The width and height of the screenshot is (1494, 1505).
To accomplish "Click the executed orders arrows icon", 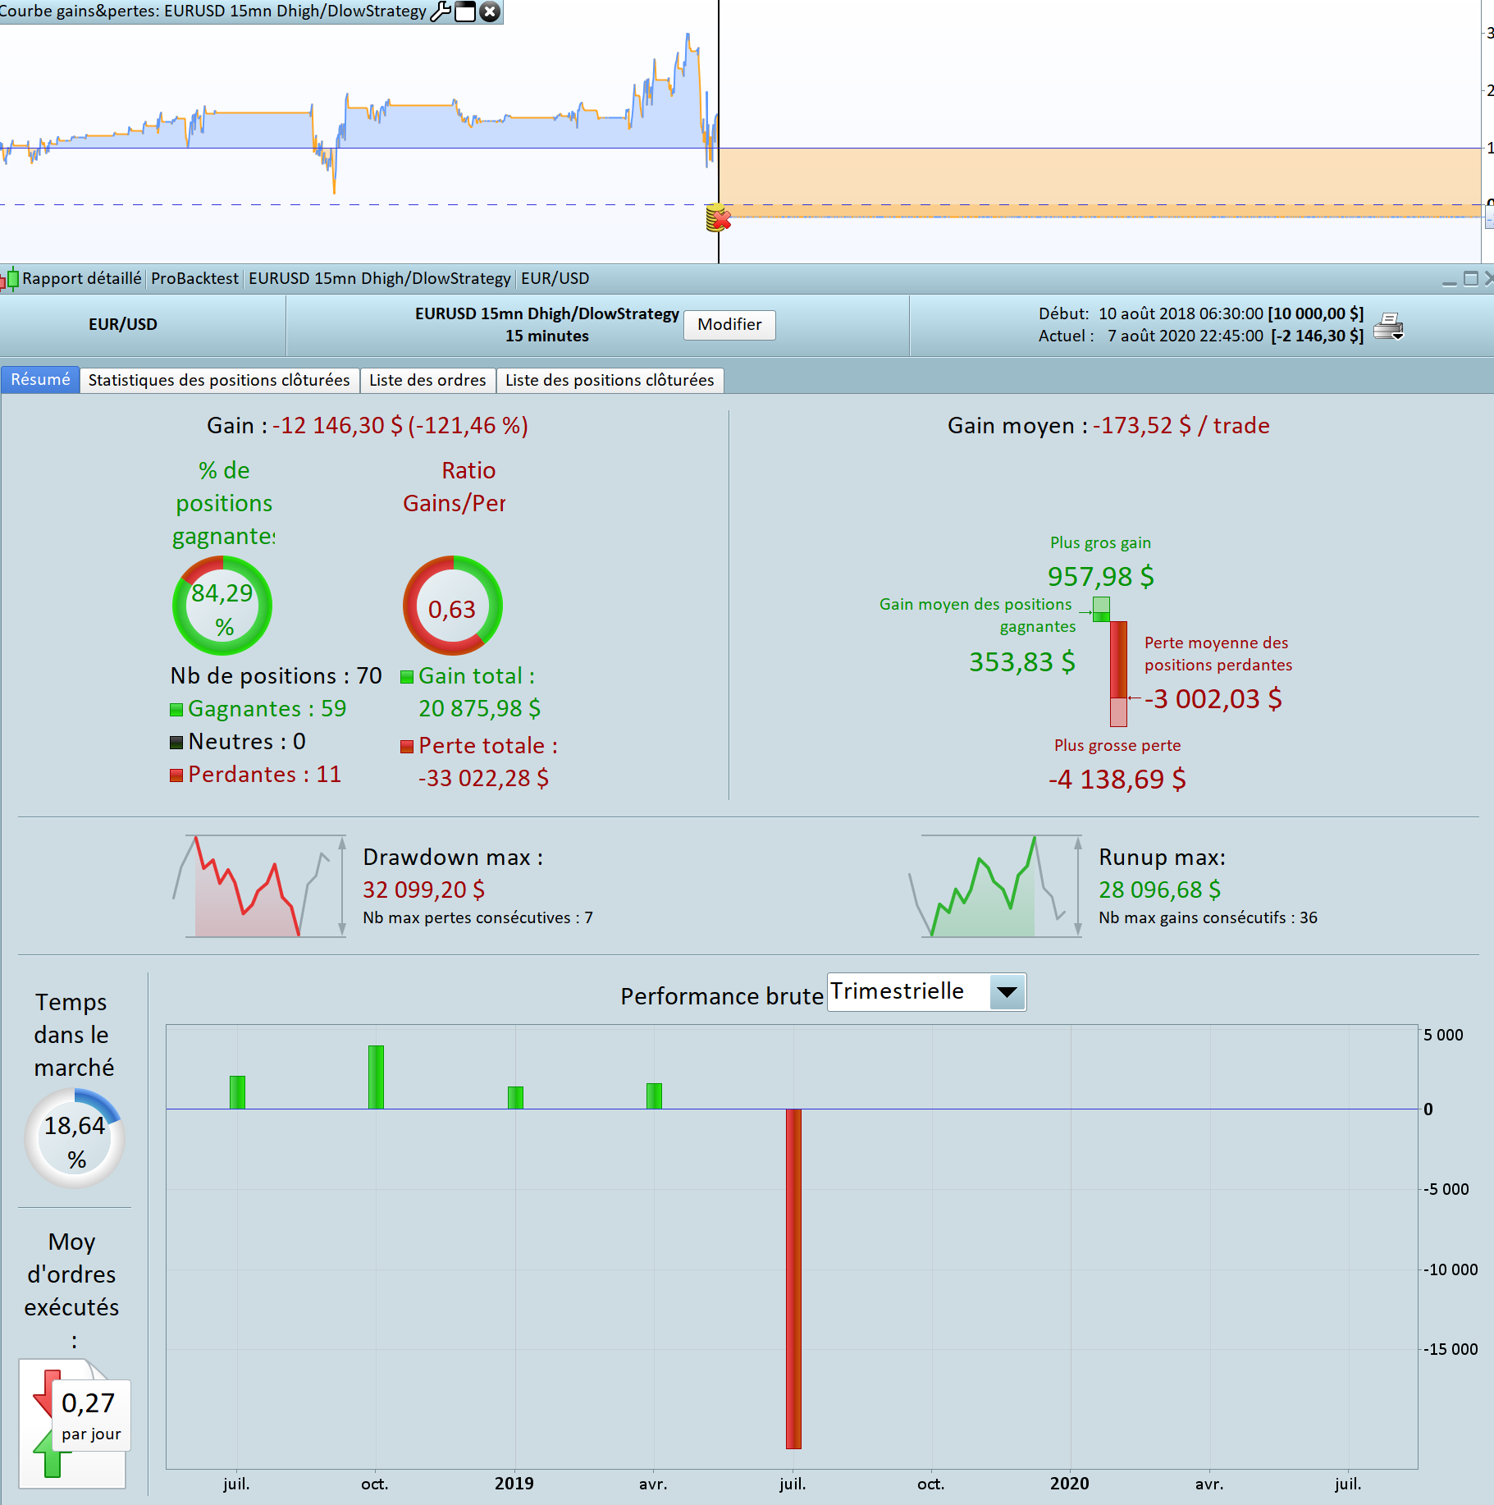I will [74, 1424].
